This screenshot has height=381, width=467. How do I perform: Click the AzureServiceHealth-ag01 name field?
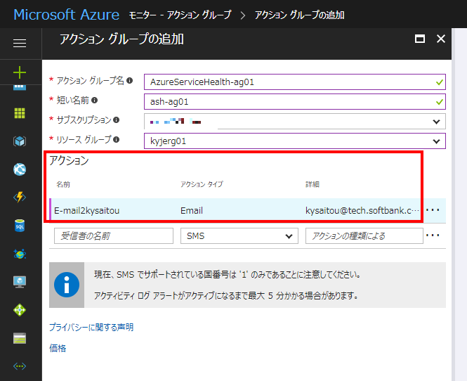click(x=295, y=82)
